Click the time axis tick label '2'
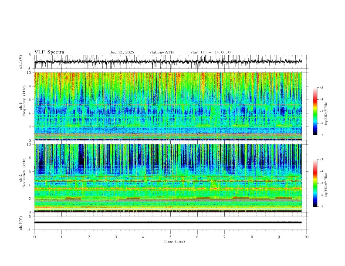The width and height of the screenshot is (345, 266). [x=89, y=237]
